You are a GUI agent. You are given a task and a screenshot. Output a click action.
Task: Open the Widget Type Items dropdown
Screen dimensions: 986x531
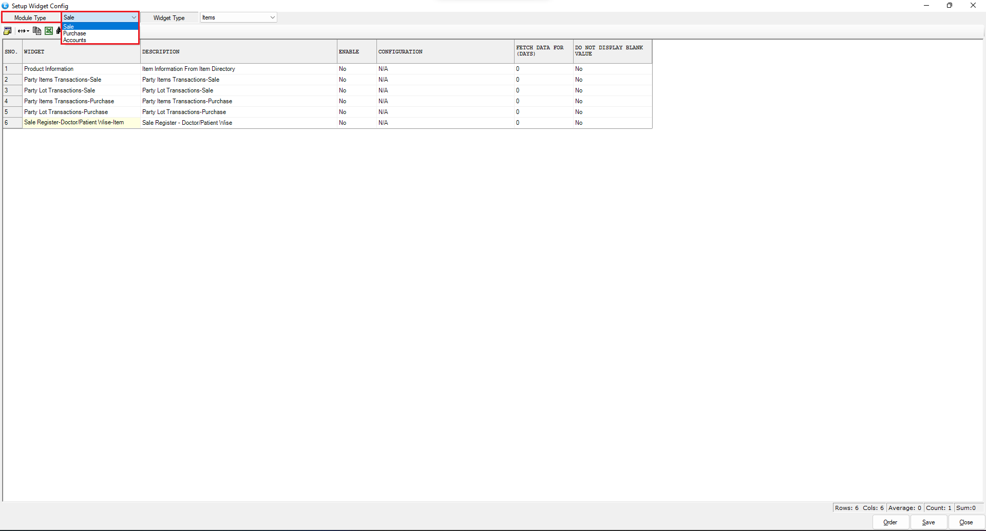click(x=272, y=17)
